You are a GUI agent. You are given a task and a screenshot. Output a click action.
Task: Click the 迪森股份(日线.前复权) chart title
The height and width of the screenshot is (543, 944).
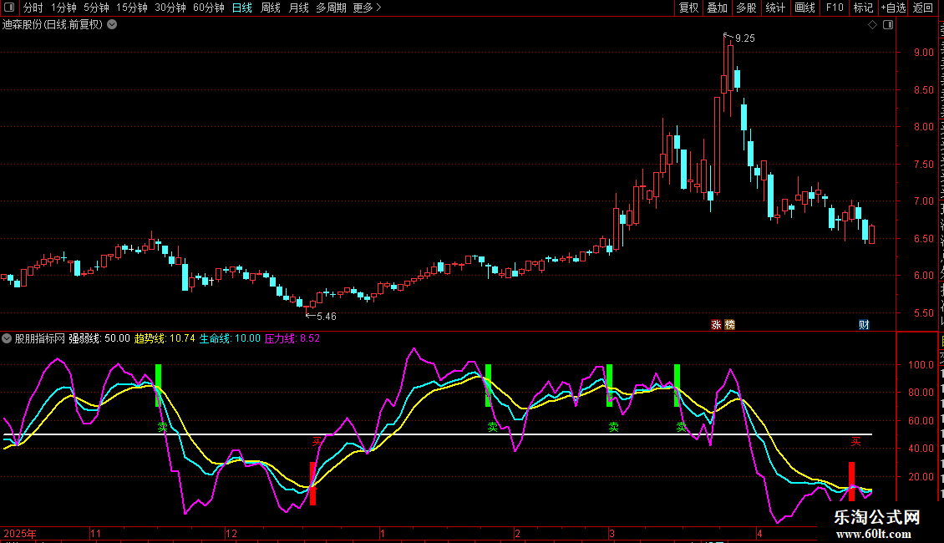click(x=53, y=25)
